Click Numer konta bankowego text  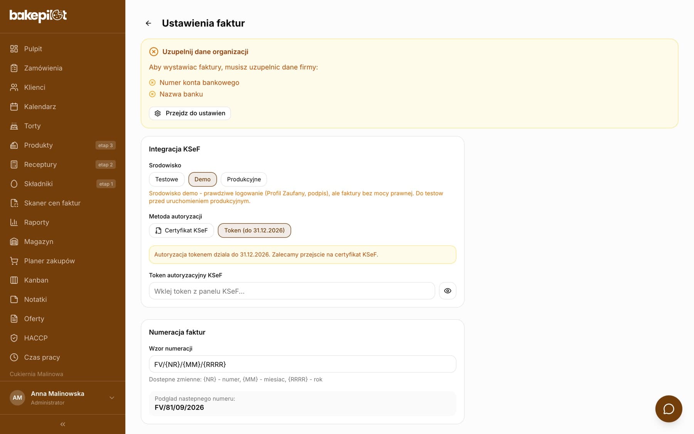[199, 83]
